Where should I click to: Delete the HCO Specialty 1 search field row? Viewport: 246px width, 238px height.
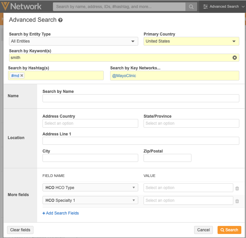(x=237, y=201)
